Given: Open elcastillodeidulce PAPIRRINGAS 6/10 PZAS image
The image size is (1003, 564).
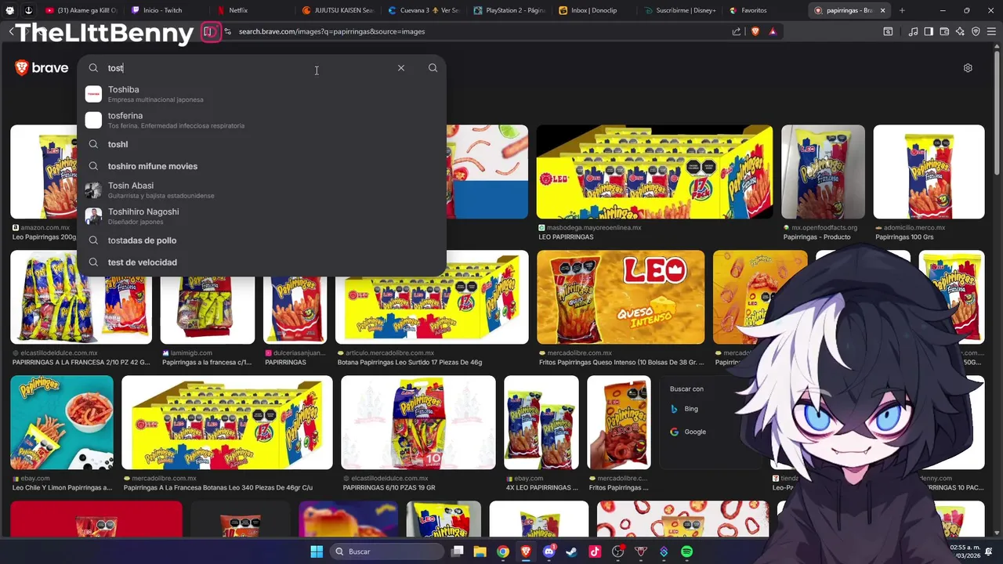Looking at the screenshot, I should [x=418, y=422].
